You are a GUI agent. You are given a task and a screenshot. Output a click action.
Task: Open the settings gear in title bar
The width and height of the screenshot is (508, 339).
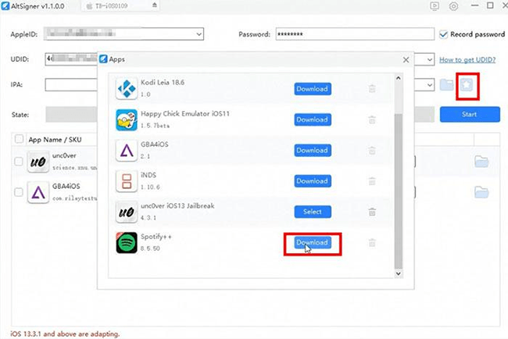pos(453,6)
